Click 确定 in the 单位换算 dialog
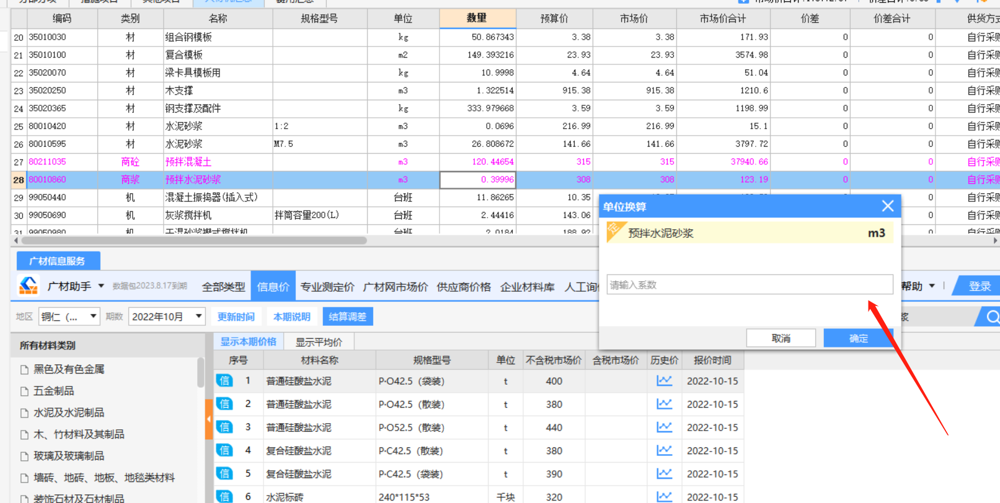 [x=858, y=338]
